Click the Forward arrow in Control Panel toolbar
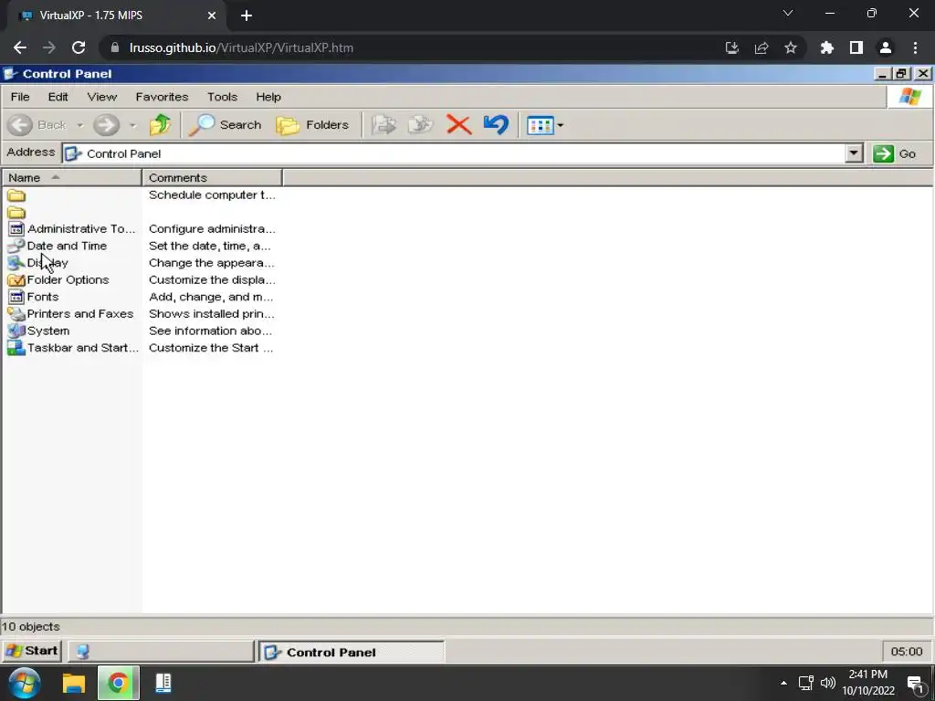Viewport: 935px width, 701px height. [107, 125]
